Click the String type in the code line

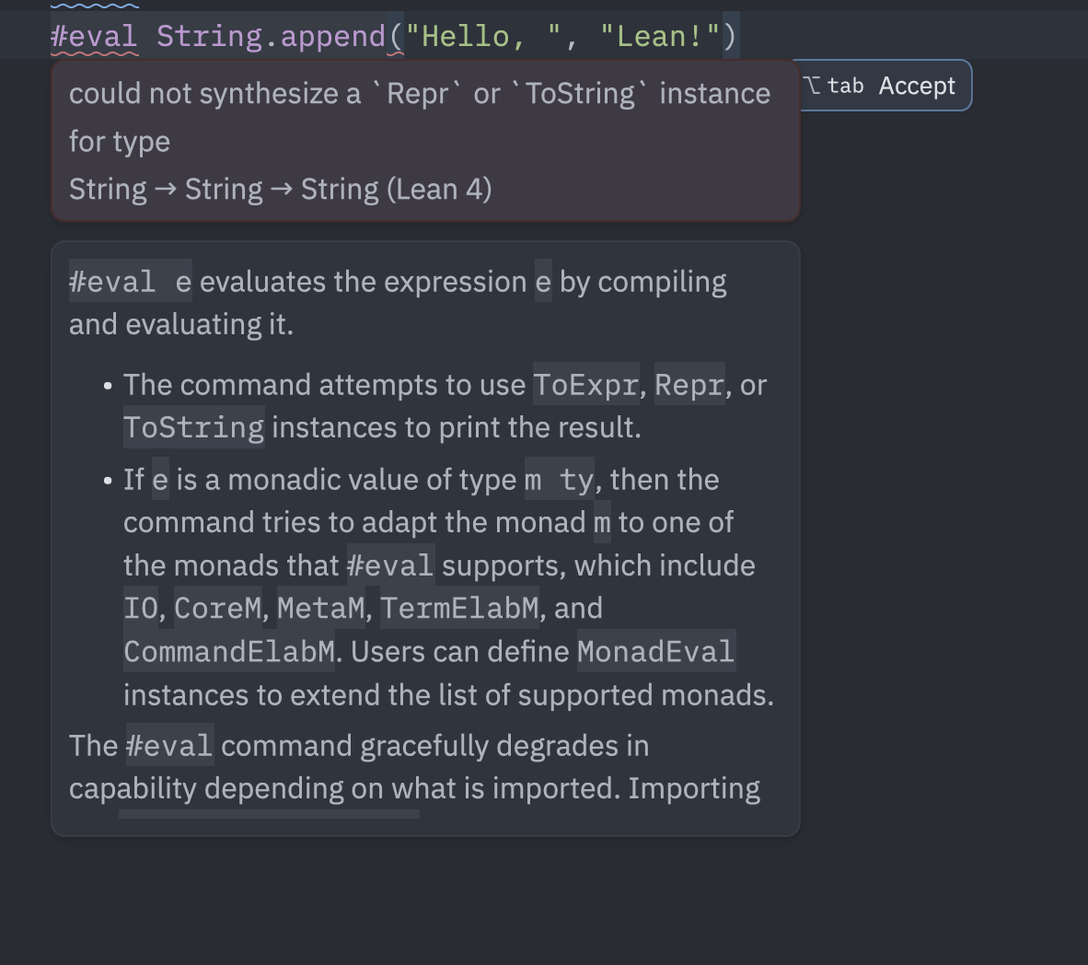210,36
